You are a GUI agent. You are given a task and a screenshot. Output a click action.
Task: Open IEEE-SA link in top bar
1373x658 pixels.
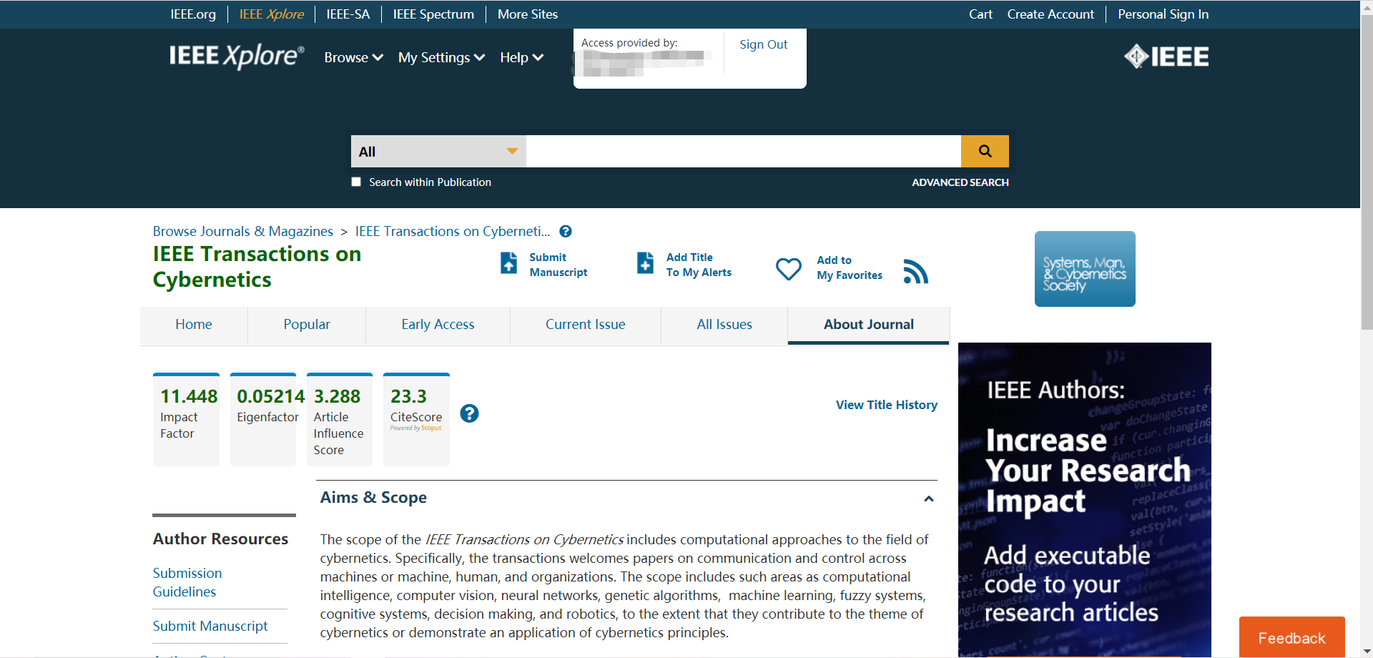coord(348,14)
